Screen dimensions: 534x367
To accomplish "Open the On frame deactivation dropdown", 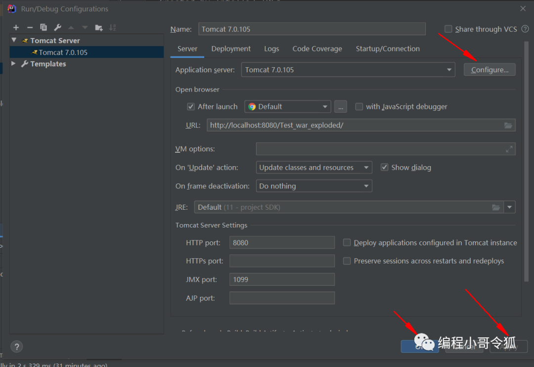I will pos(314,186).
